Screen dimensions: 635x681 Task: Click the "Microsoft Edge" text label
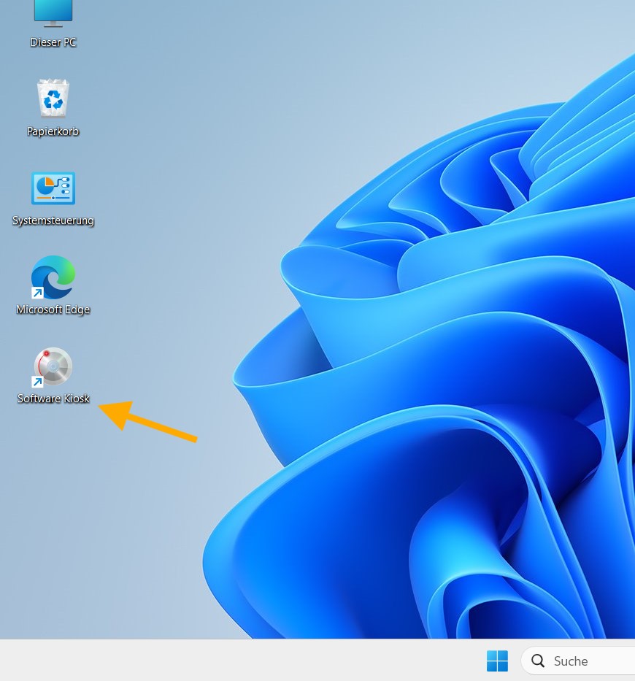[53, 309]
